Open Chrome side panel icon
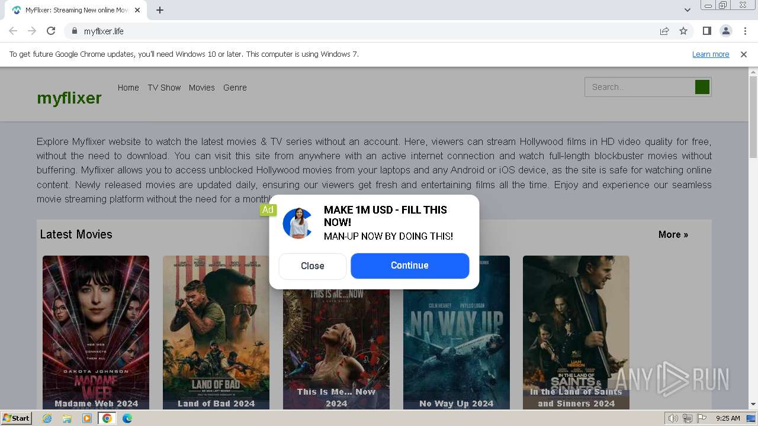Image resolution: width=758 pixels, height=426 pixels. click(x=706, y=31)
